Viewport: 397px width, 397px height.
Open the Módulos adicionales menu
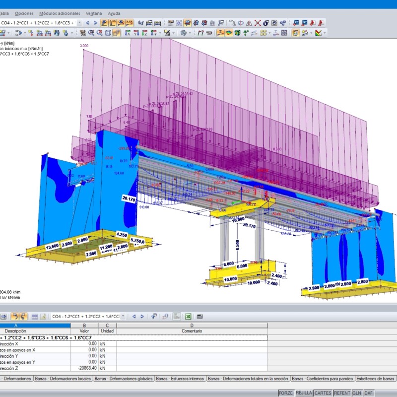tap(60, 13)
